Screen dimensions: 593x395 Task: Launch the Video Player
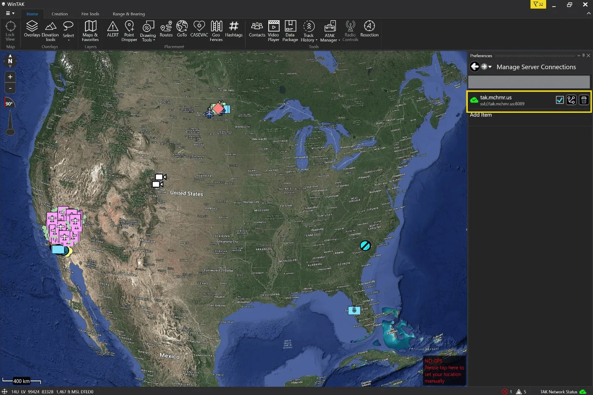point(274,31)
